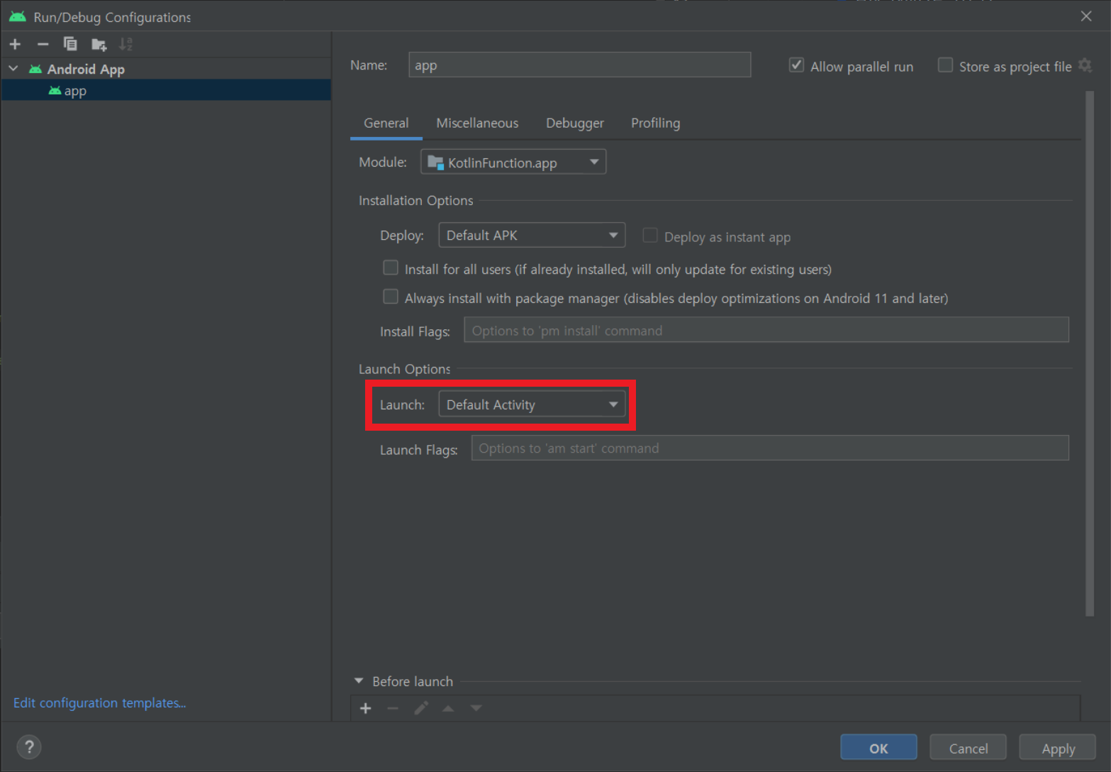Viewport: 1111px width, 772px height.
Task: Edit the selected Before launch task
Action: 420,707
